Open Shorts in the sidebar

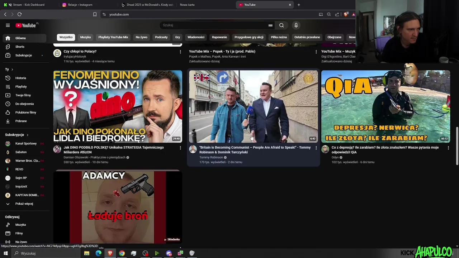coord(24,47)
